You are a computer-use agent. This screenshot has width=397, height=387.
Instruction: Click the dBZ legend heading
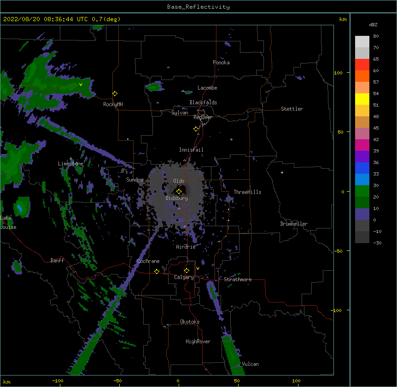[x=373, y=24]
